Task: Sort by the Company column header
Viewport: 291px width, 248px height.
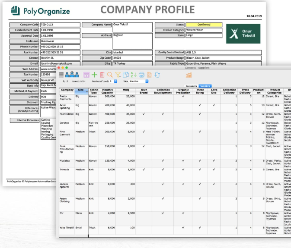Action: 67,91
